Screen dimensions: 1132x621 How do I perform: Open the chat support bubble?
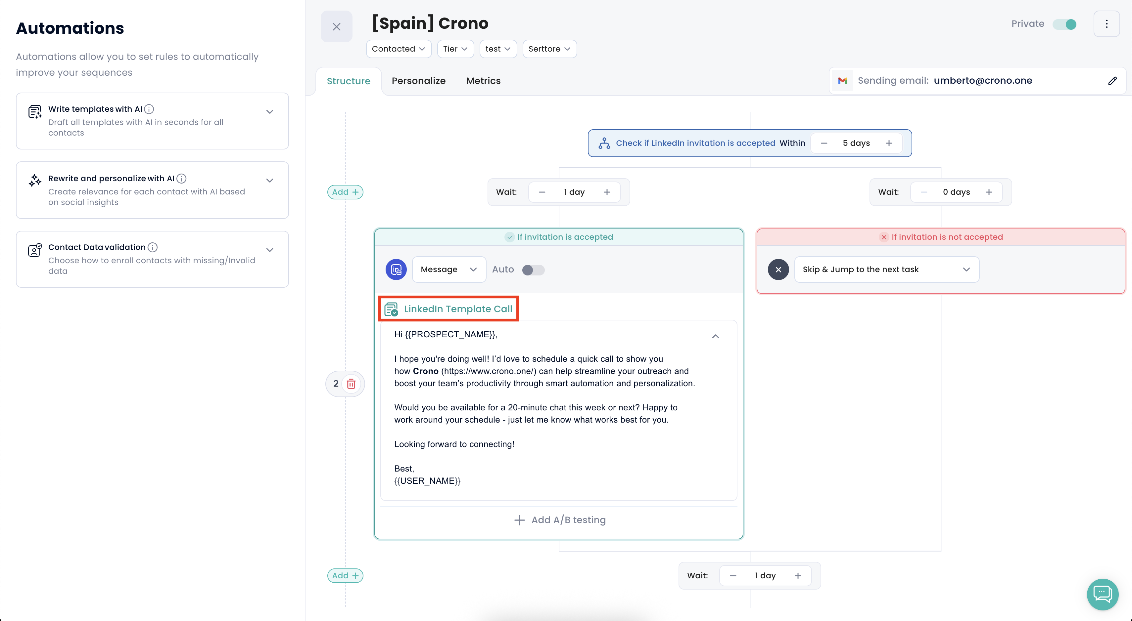tap(1102, 594)
